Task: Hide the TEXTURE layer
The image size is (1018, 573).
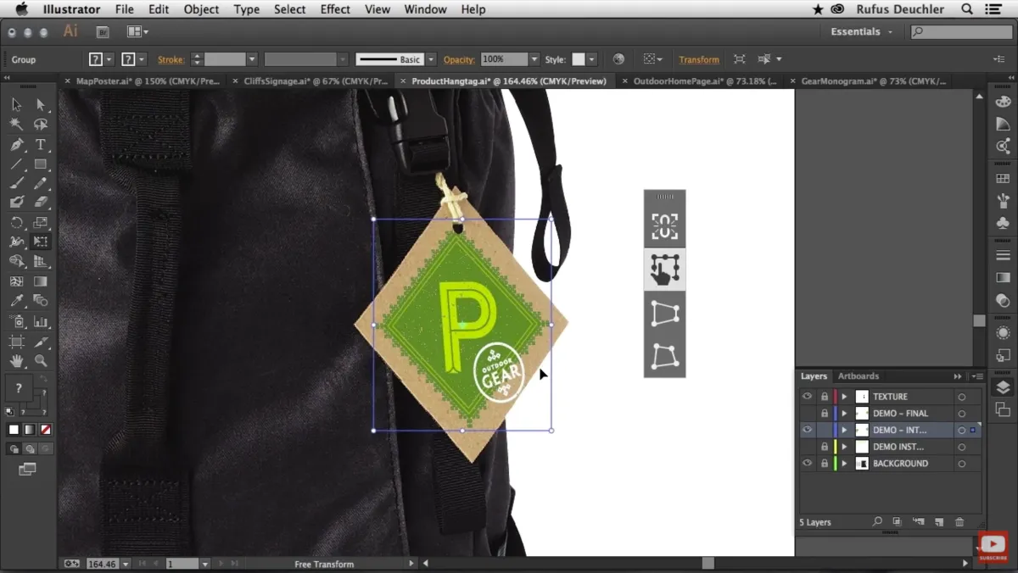Action: point(807,397)
